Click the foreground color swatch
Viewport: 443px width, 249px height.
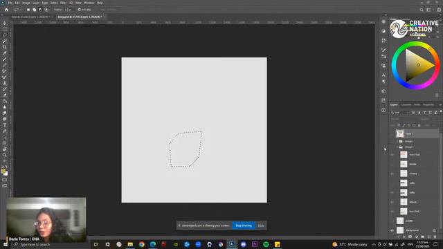click(3, 171)
